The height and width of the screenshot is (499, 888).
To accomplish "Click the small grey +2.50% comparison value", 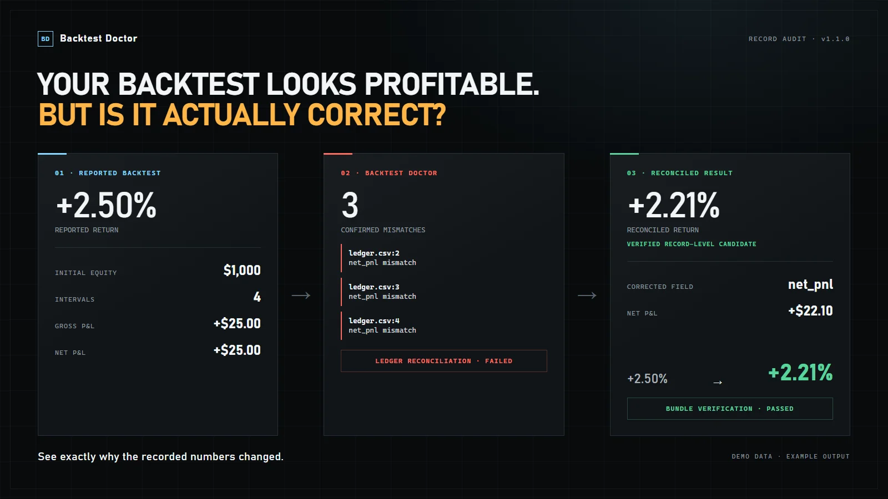I will (647, 379).
